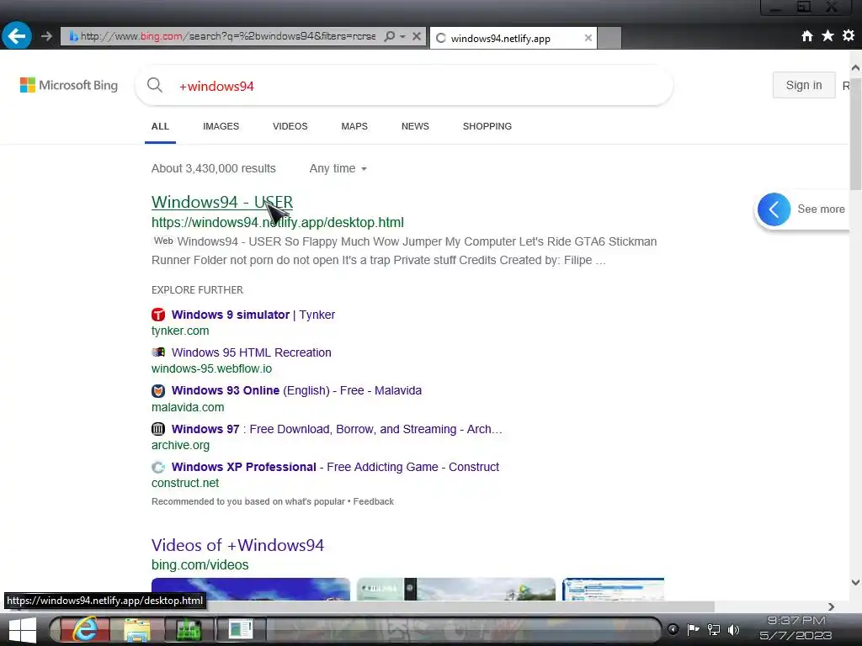The width and height of the screenshot is (862, 646).
Task: Click the stop loading X in address bar
Action: (x=417, y=36)
